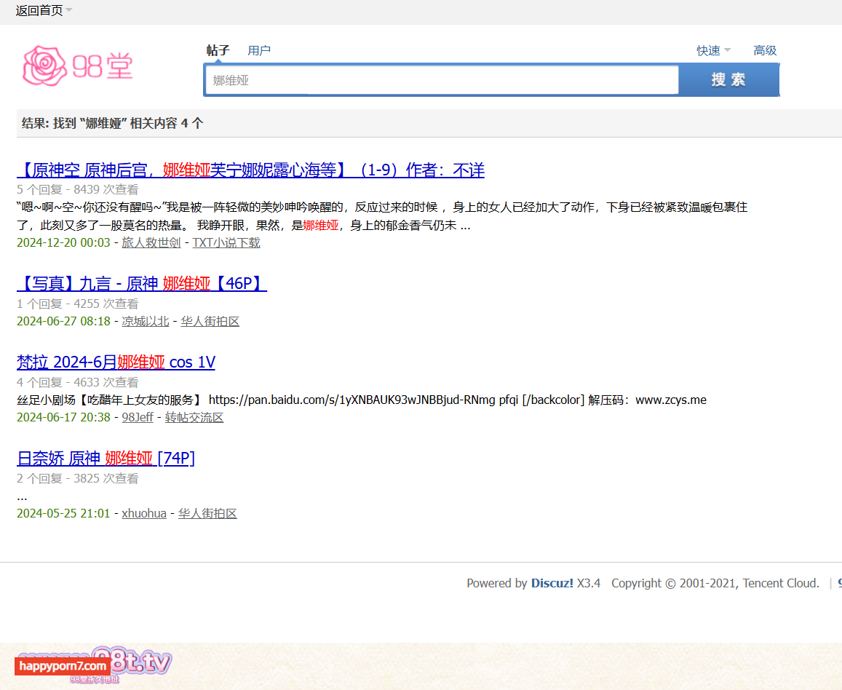The height and width of the screenshot is (690, 842).
Task: Switch to the 用户 search tab
Action: pos(259,50)
